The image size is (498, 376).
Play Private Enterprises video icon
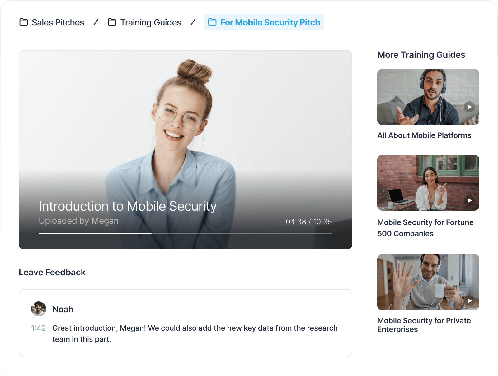(469, 301)
